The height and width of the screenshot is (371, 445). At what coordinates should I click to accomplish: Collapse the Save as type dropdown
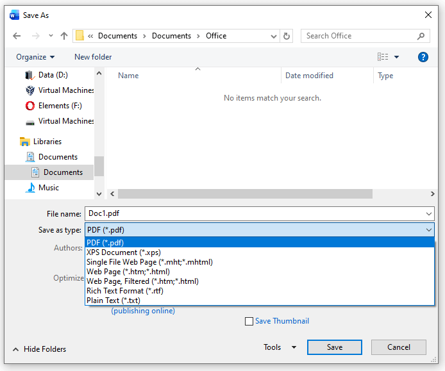[429, 230]
